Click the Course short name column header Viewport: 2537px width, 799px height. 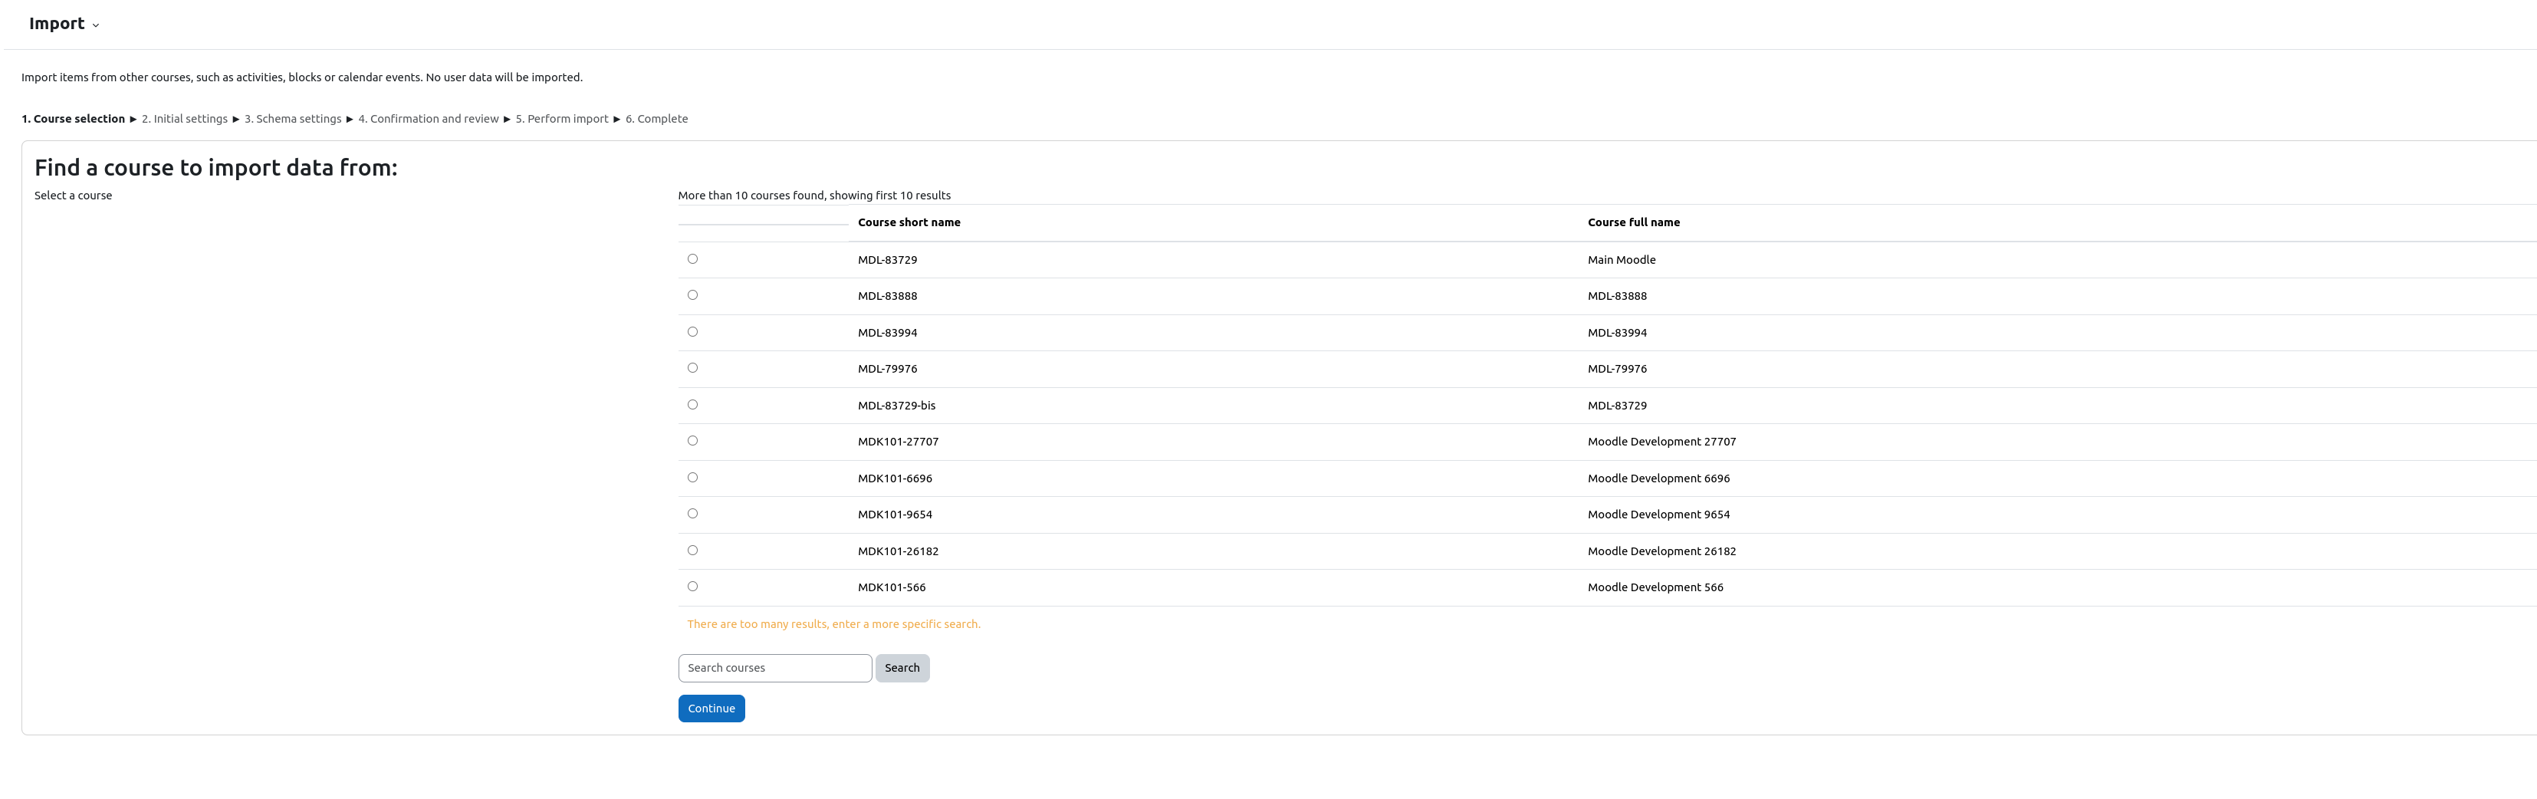[909, 222]
